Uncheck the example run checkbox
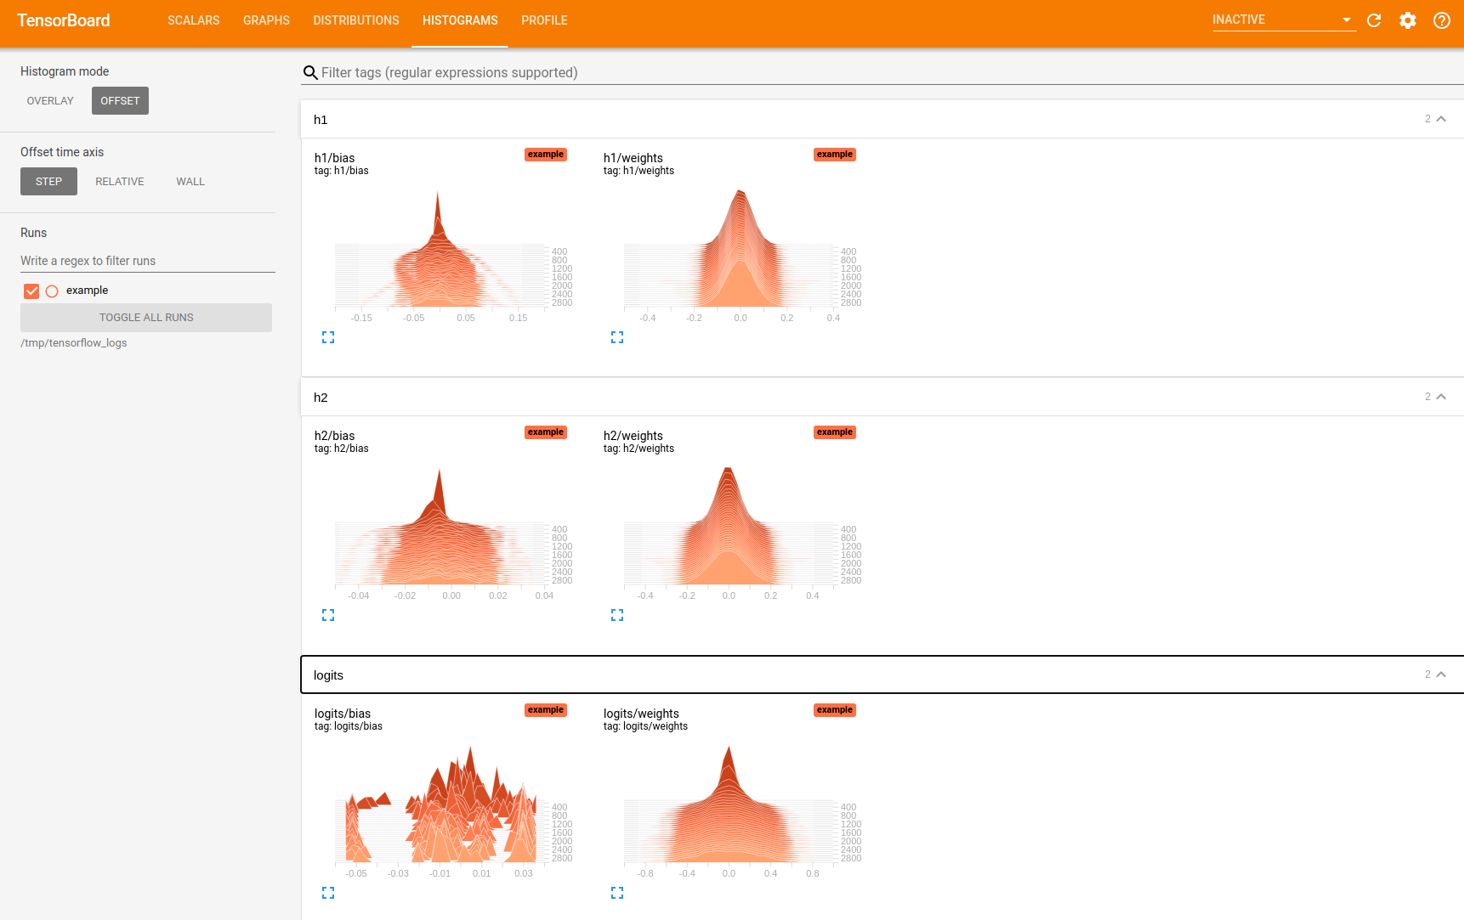The width and height of the screenshot is (1464, 920). (31, 291)
